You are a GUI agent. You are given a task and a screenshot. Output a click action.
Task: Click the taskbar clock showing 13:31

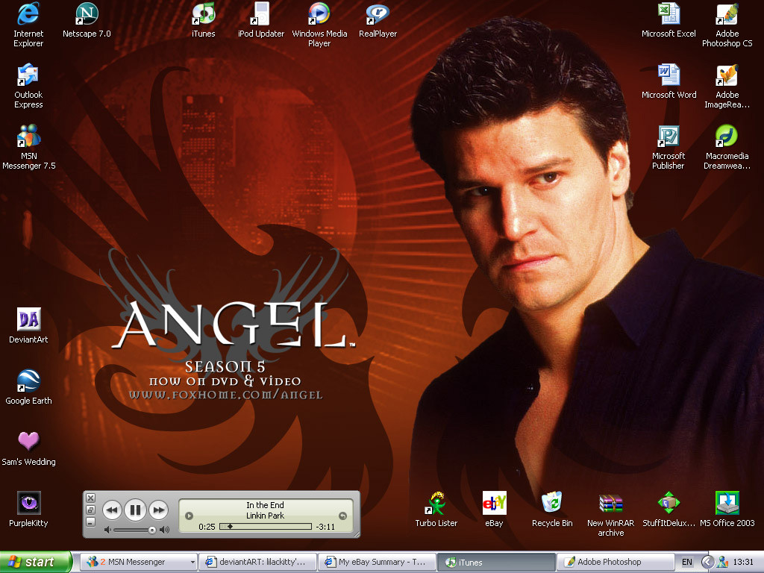[x=743, y=562]
